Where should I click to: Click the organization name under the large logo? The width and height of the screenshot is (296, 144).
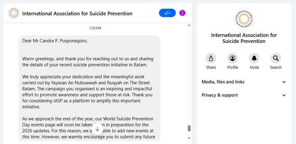tap(244, 38)
